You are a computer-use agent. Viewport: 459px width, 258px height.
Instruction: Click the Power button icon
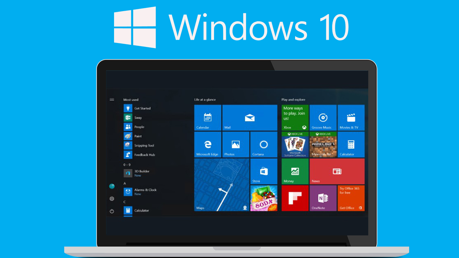(112, 211)
